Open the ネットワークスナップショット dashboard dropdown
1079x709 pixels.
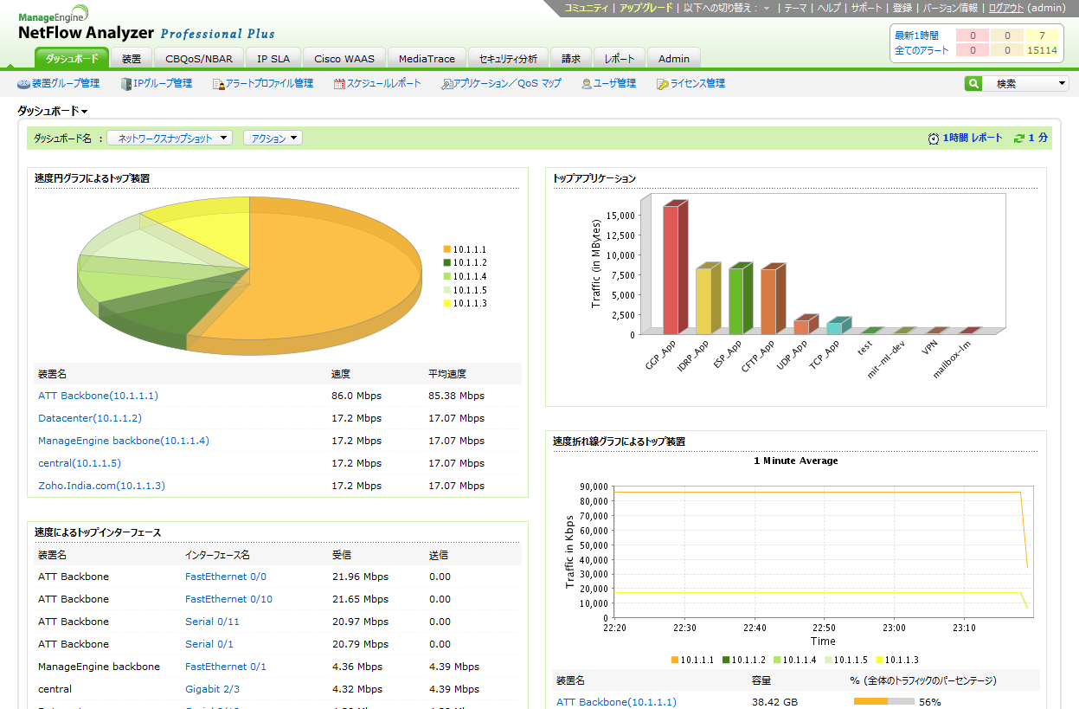170,139
